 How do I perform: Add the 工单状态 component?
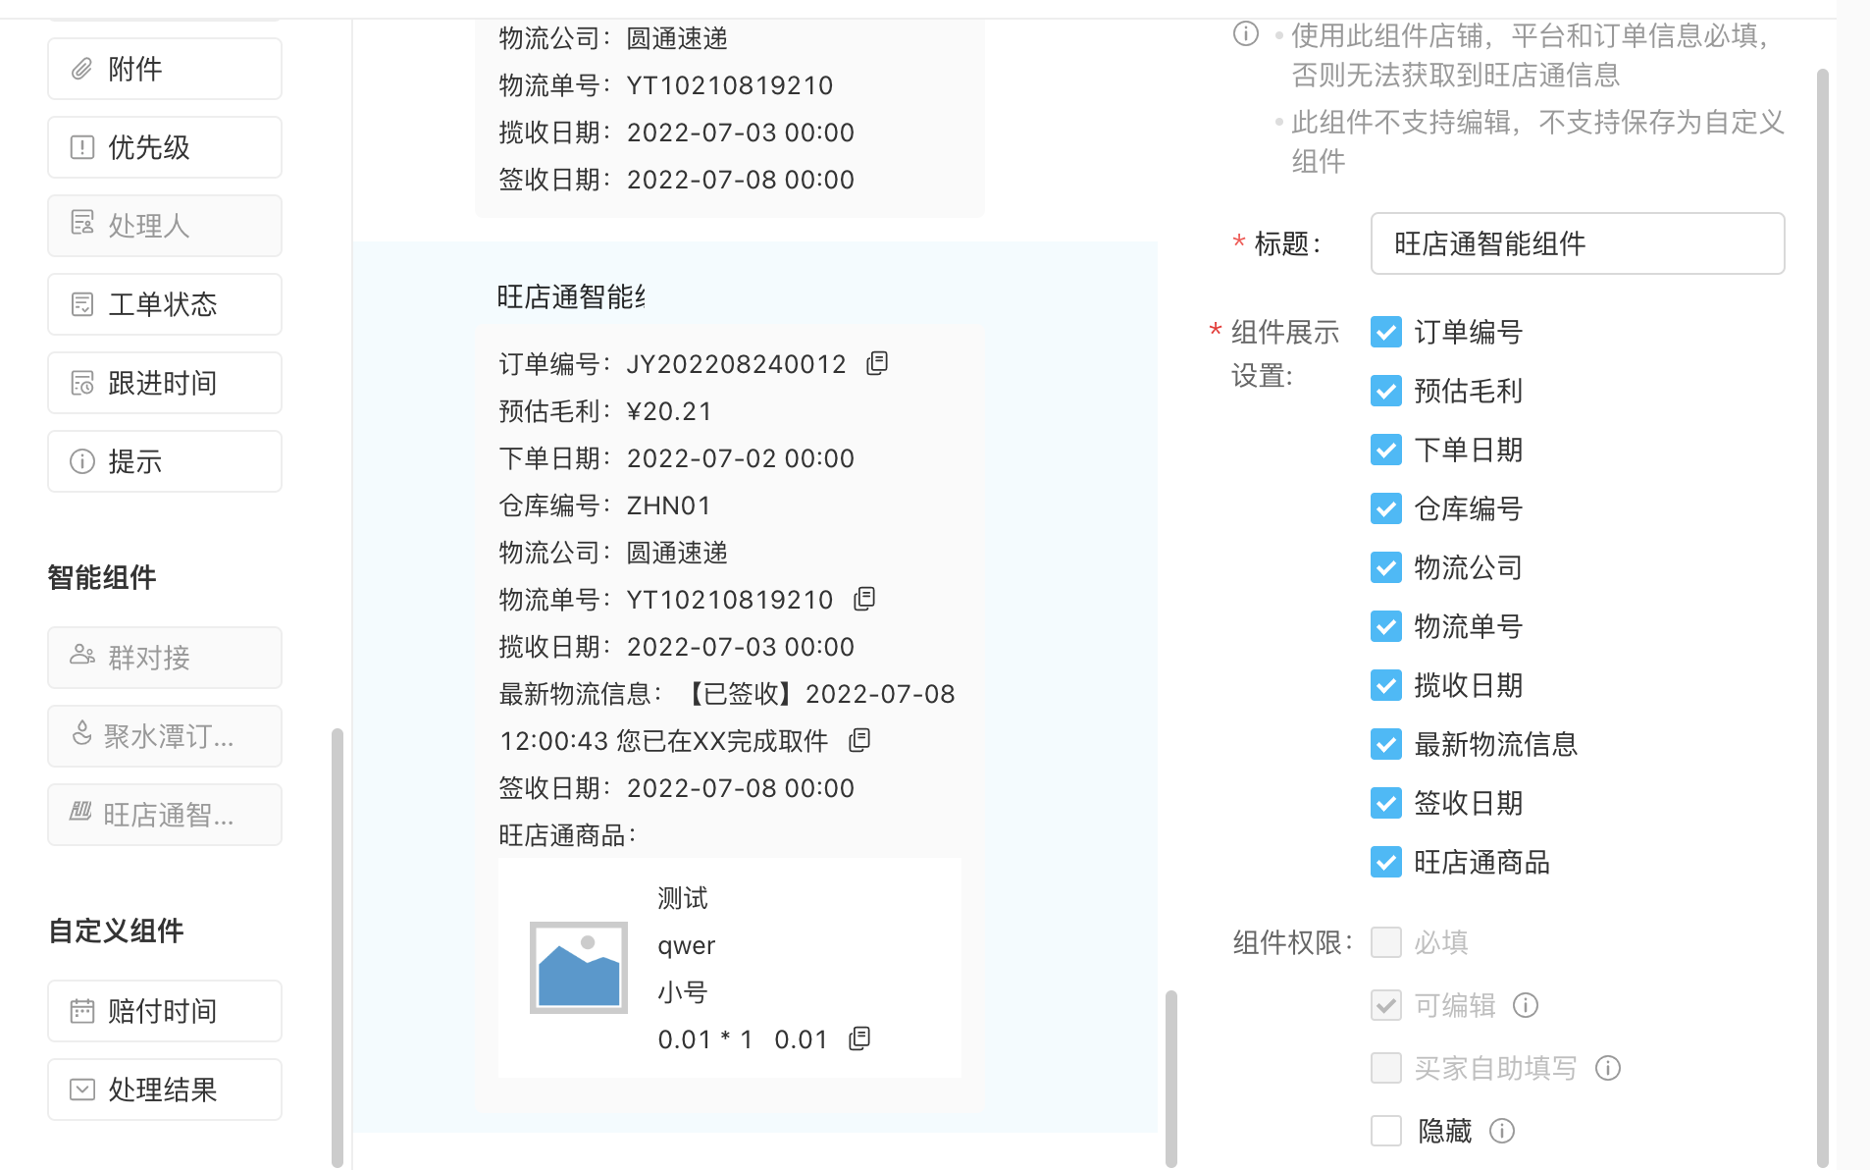click(165, 304)
